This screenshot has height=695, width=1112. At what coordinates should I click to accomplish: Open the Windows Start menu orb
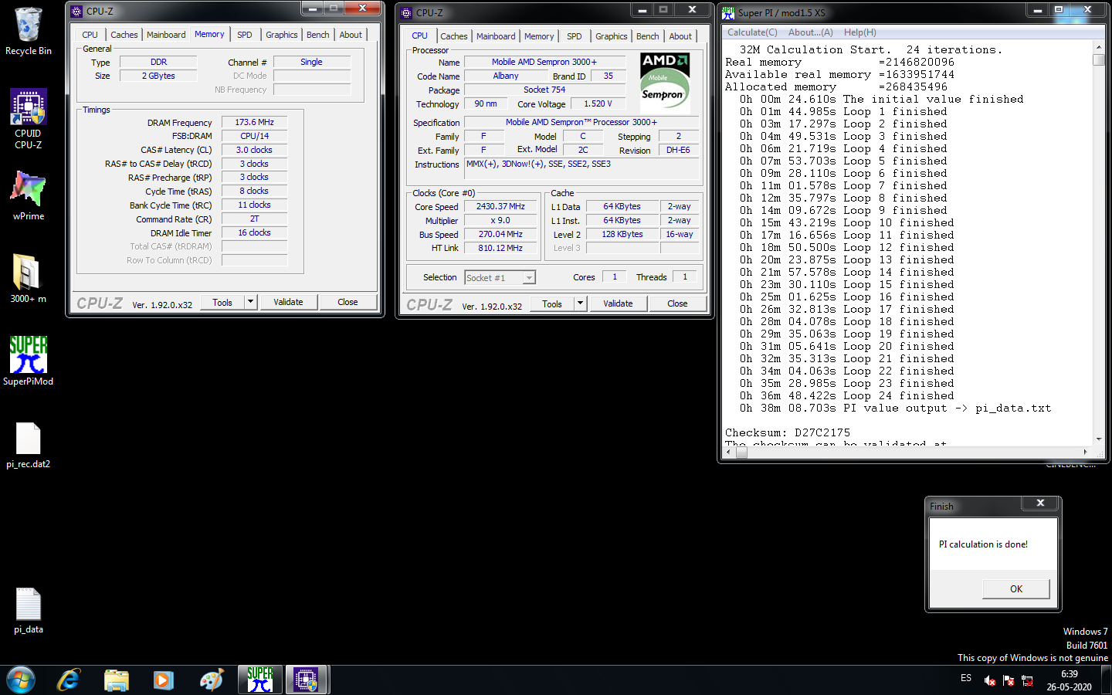click(21, 680)
